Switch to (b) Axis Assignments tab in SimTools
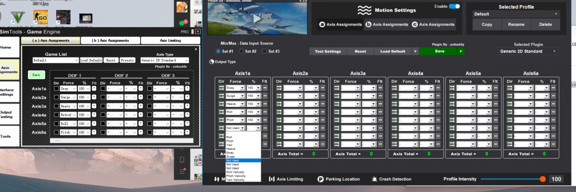Screen dimensions: 576x192 click(x=110, y=41)
